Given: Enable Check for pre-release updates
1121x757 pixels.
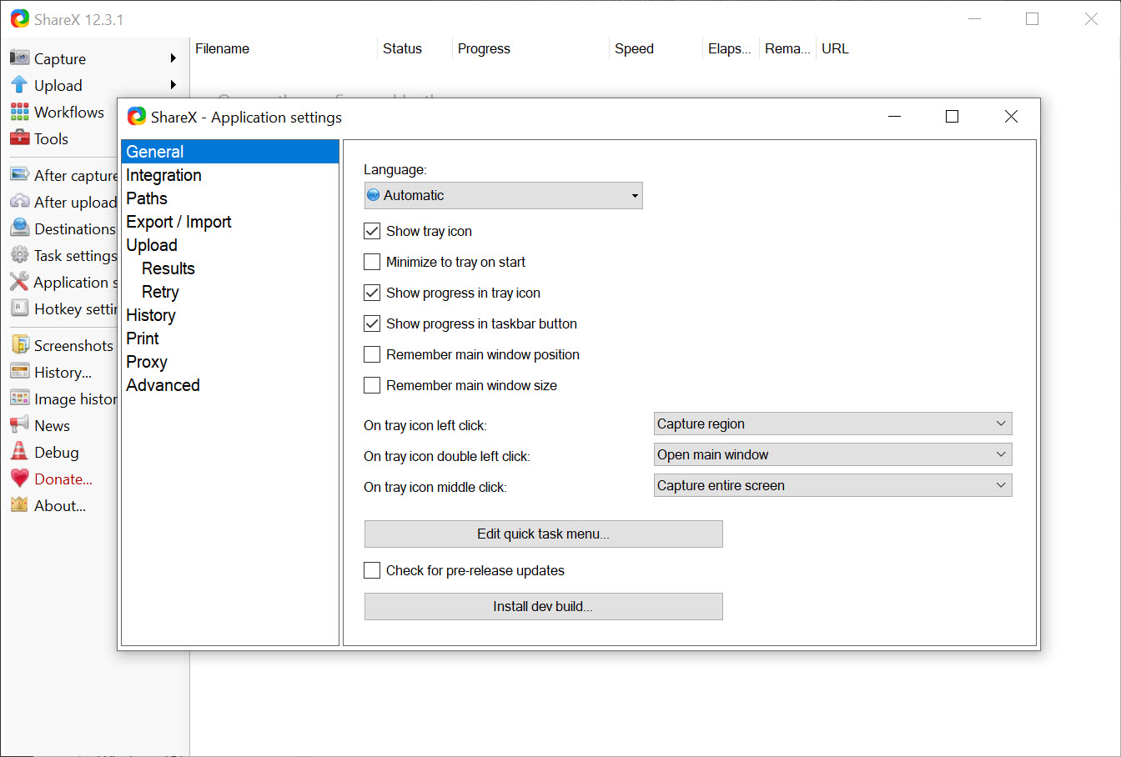Looking at the screenshot, I should [372, 570].
